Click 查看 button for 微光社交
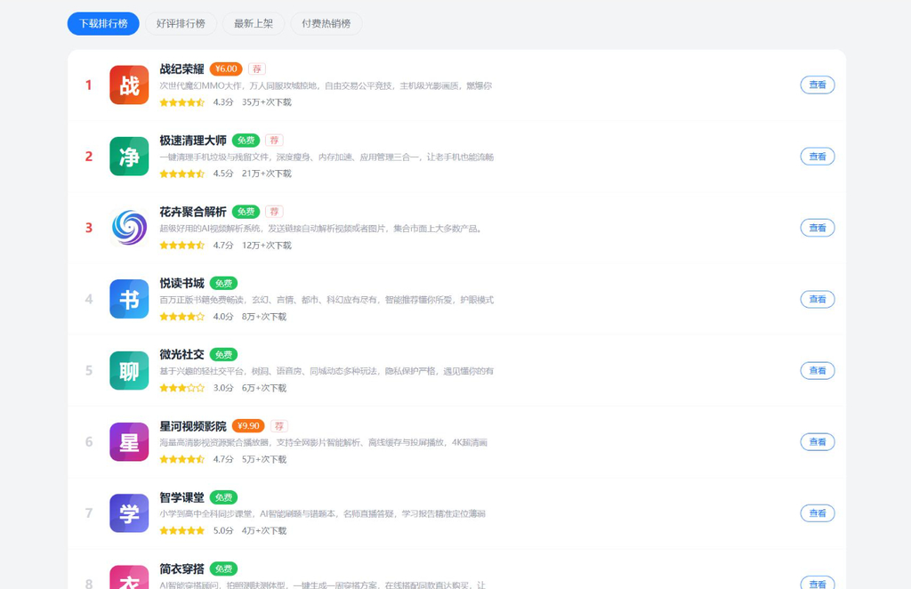911x589 pixels. (x=818, y=371)
